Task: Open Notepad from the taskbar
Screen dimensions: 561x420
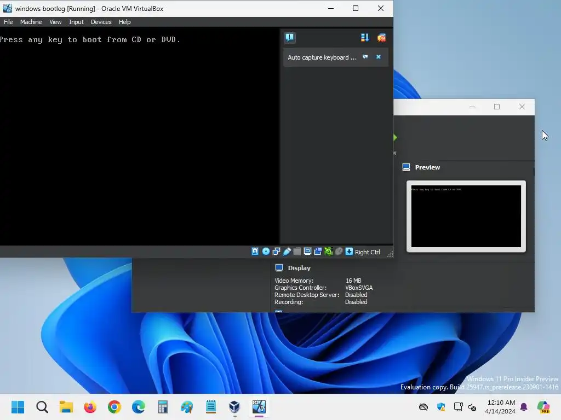Action: [211, 407]
